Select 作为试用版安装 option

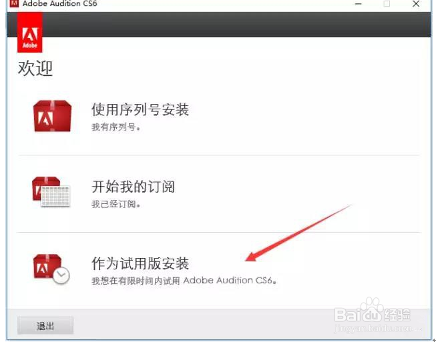[140, 263]
